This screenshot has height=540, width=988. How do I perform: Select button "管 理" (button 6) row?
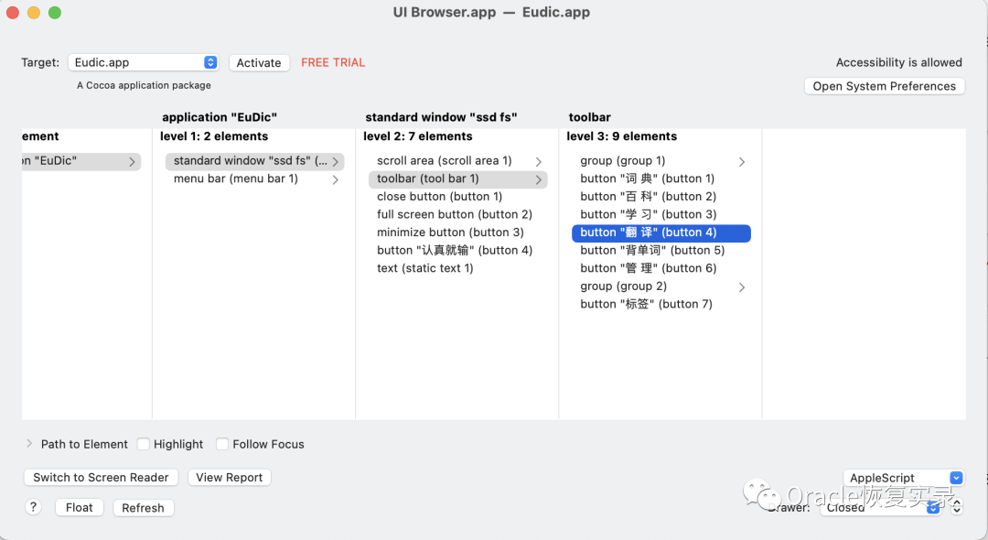pos(661,268)
